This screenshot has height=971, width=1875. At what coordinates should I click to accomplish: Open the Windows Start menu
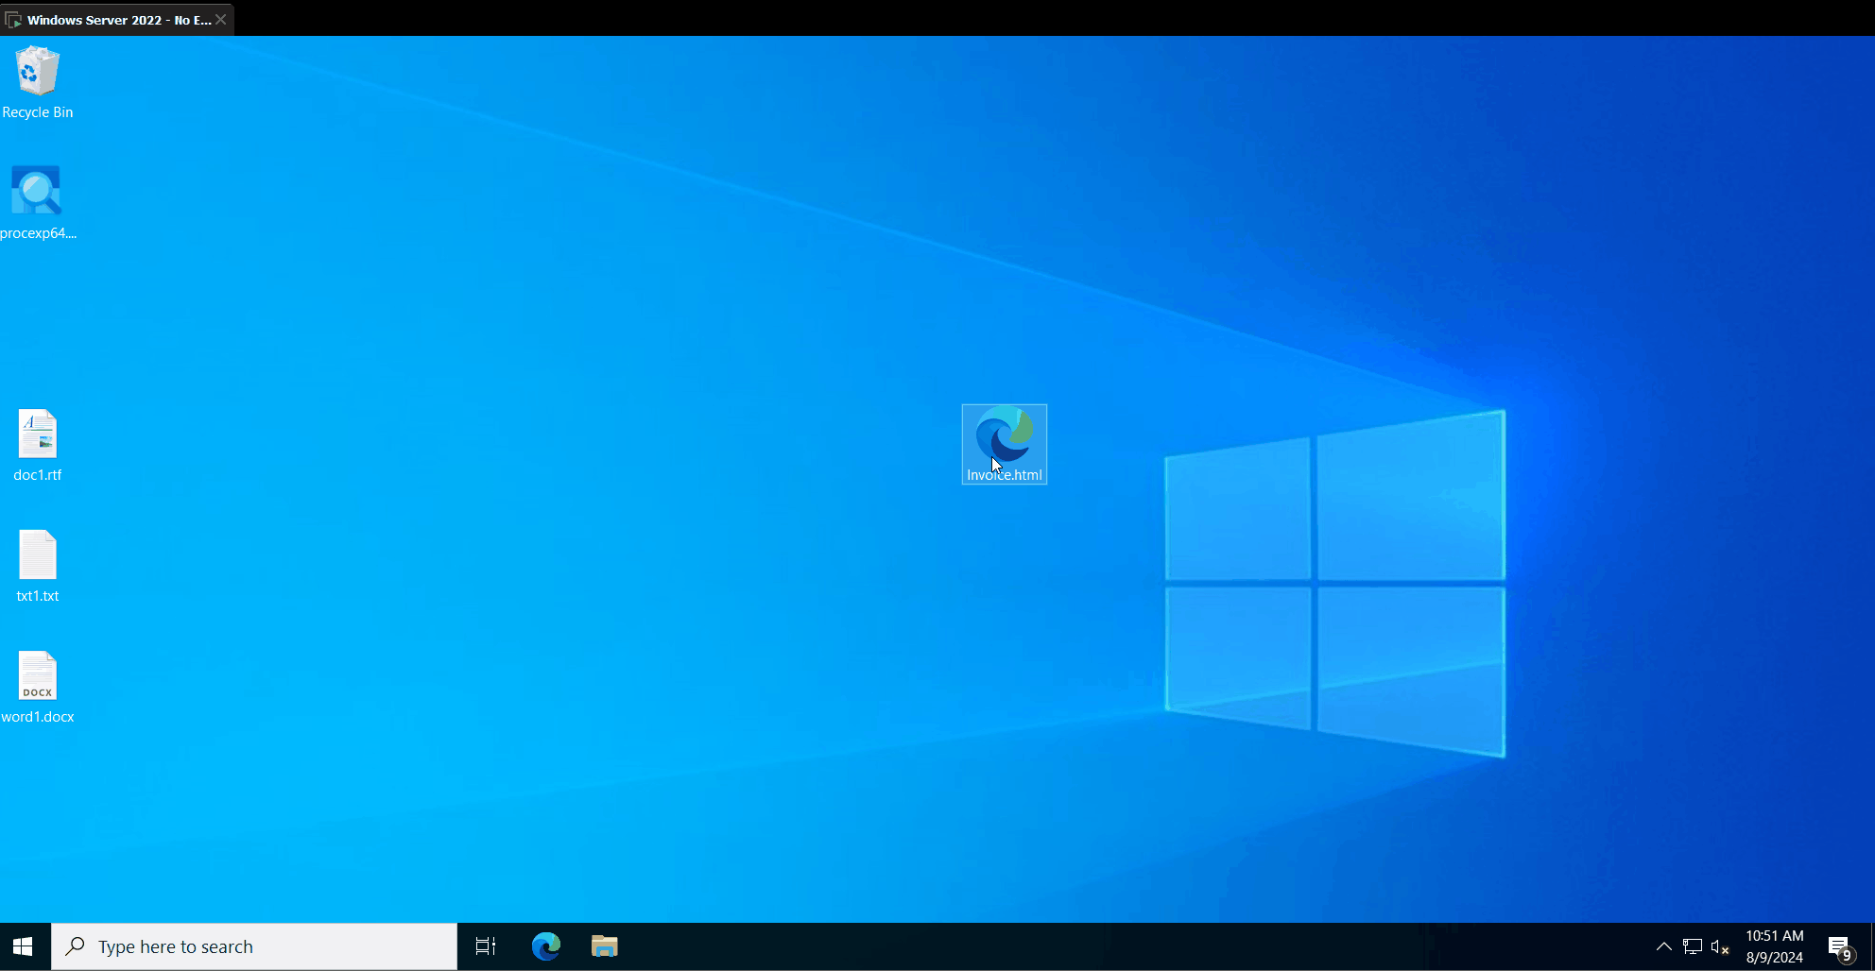click(24, 946)
